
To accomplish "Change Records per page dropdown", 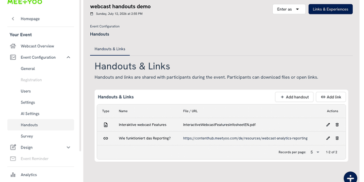I will pyautogui.click(x=315, y=152).
